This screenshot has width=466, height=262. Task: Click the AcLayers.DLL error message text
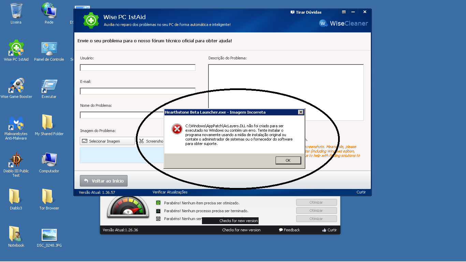[239, 135]
